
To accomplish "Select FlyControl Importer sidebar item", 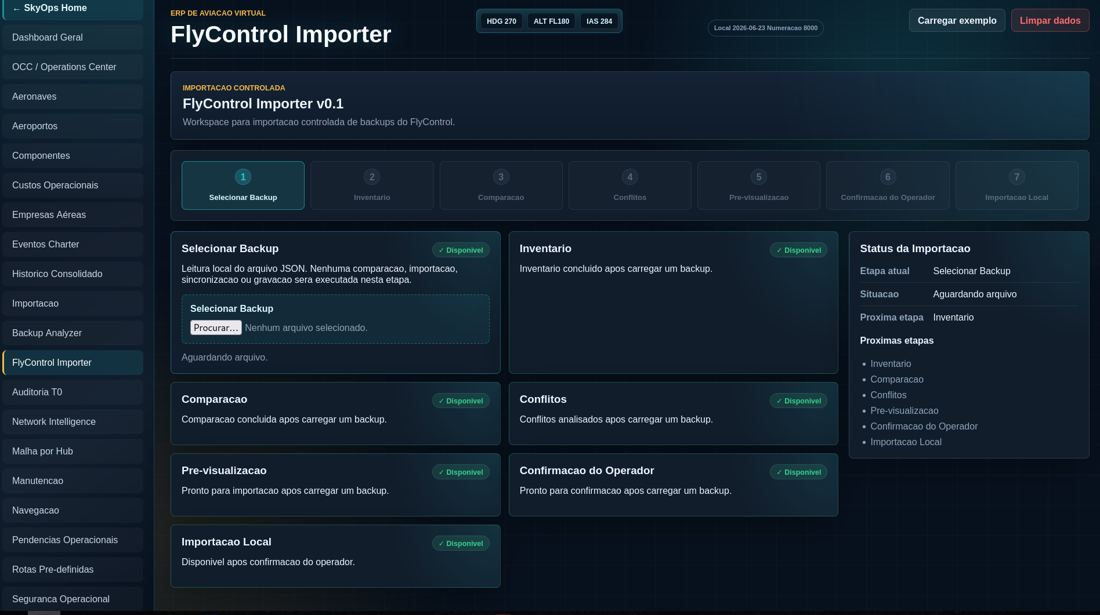I will coord(73,362).
